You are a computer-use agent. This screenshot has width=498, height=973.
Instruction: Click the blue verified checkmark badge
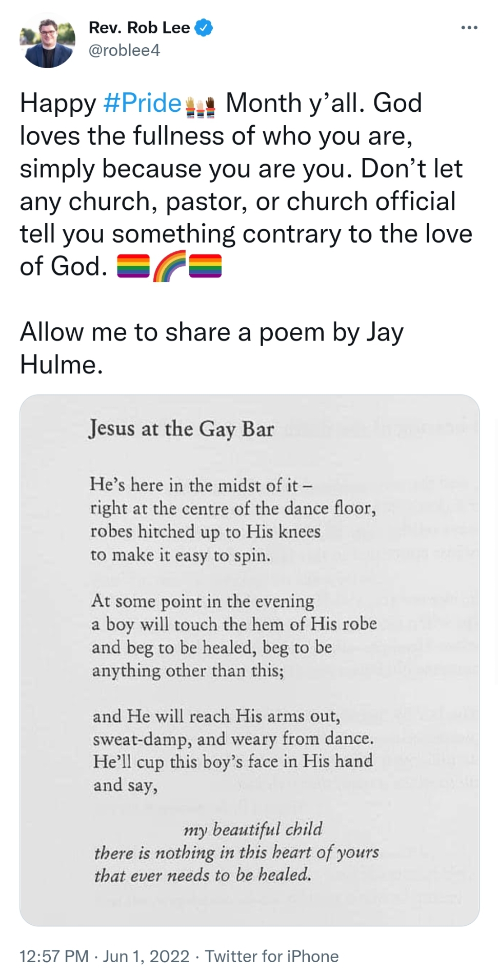tap(204, 28)
